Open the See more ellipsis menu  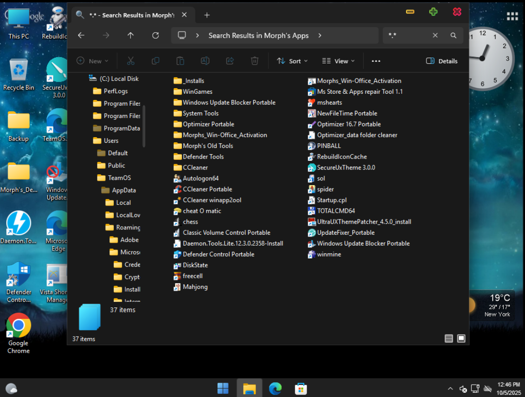coord(376,61)
